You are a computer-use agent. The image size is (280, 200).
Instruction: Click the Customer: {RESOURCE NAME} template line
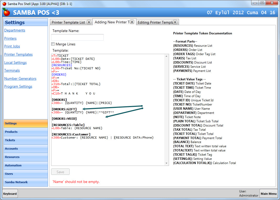click(x=103, y=138)
